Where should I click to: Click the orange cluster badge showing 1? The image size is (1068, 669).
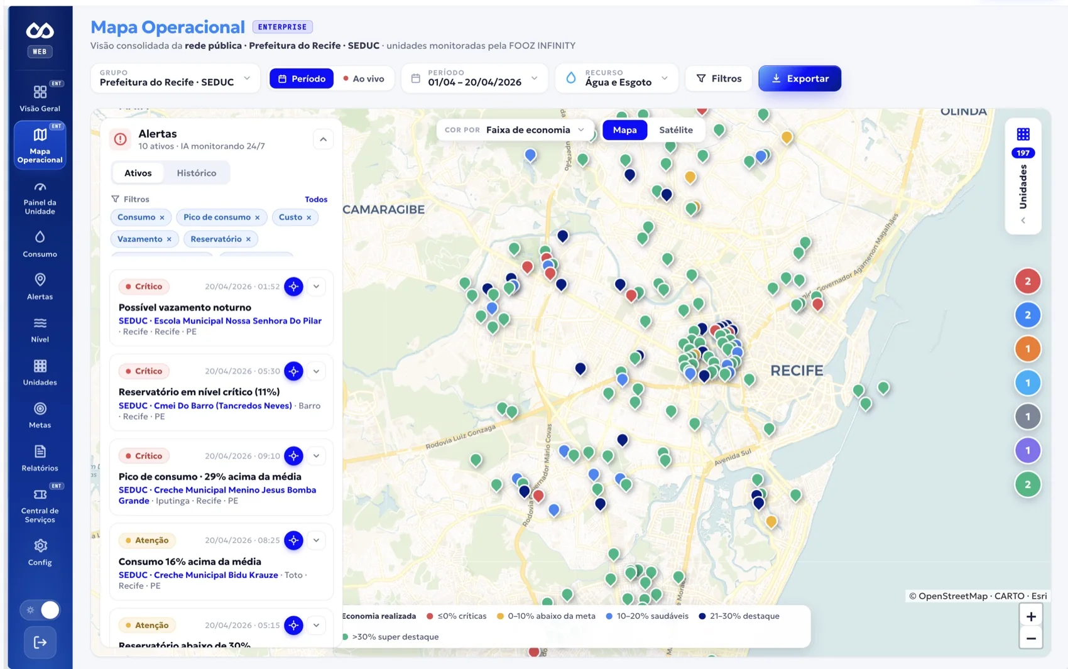pos(1028,349)
